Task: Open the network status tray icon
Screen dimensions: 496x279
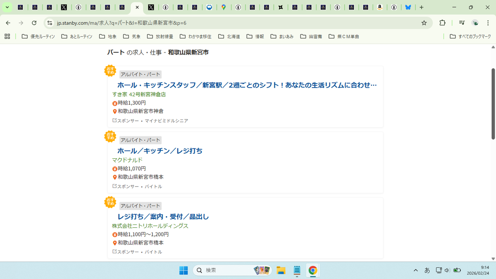Action: 439,270
